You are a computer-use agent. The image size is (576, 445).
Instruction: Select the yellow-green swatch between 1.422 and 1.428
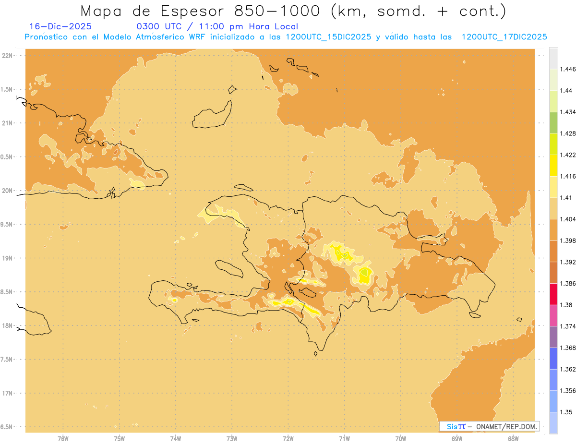pos(553,144)
